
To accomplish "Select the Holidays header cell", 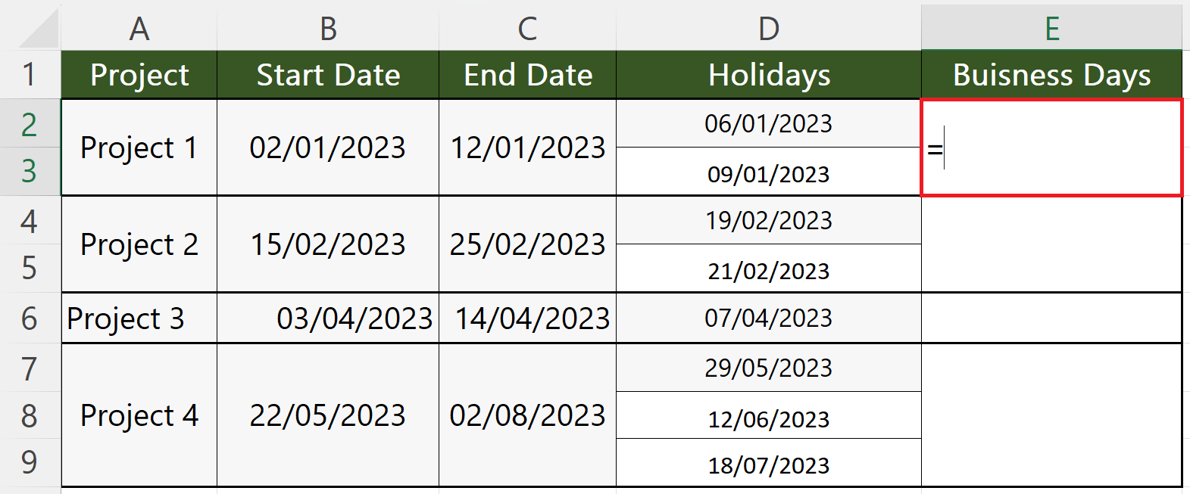I will (x=769, y=73).
